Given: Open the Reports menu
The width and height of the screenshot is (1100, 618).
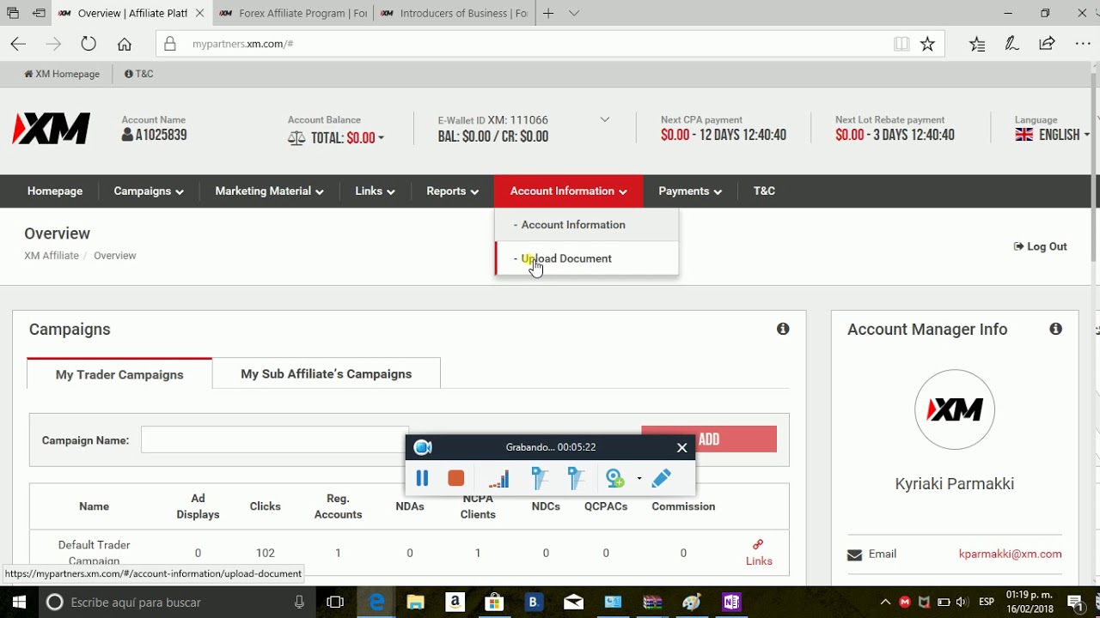Looking at the screenshot, I should tap(452, 191).
